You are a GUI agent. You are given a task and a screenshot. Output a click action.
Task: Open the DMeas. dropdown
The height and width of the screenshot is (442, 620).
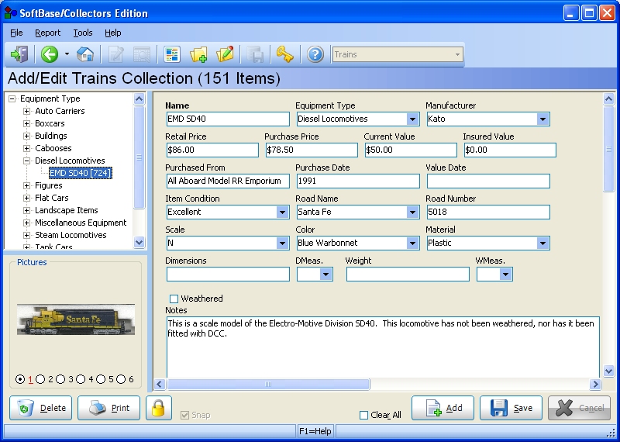(325, 275)
